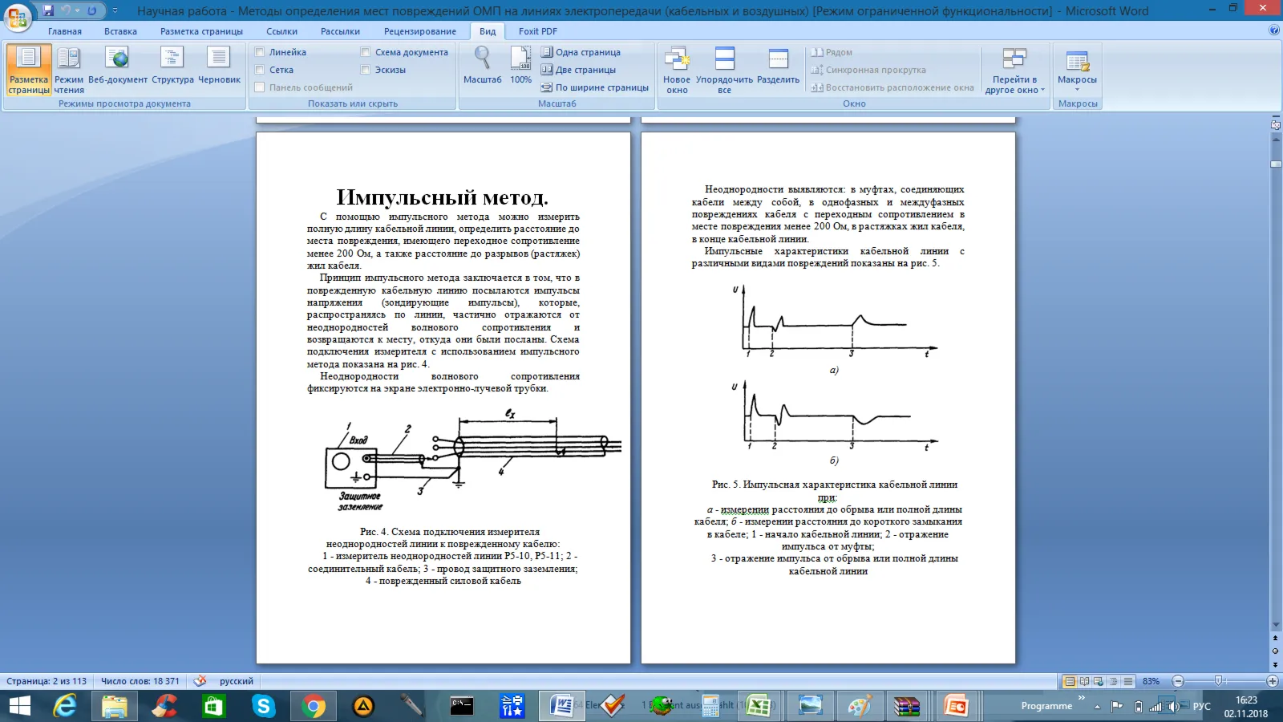Click the Две страницы button
Image resolution: width=1283 pixels, height=722 pixels.
pos(579,70)
